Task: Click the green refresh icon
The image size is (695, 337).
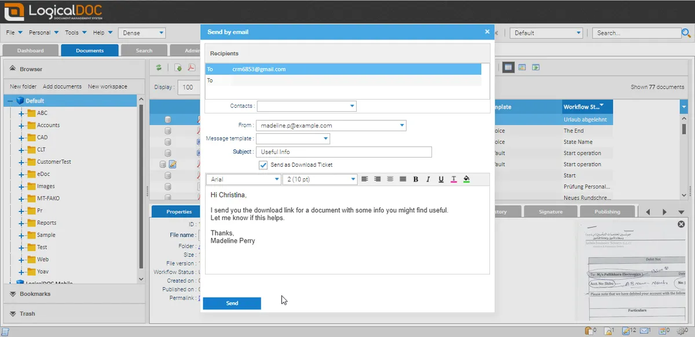Action: [159, 68]
